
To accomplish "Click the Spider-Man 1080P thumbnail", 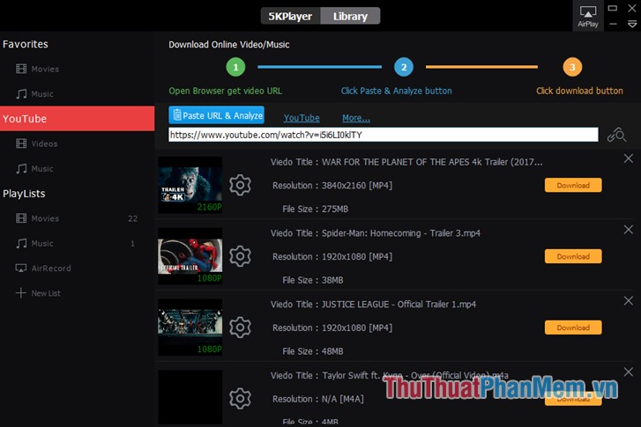I will (190, 256).
